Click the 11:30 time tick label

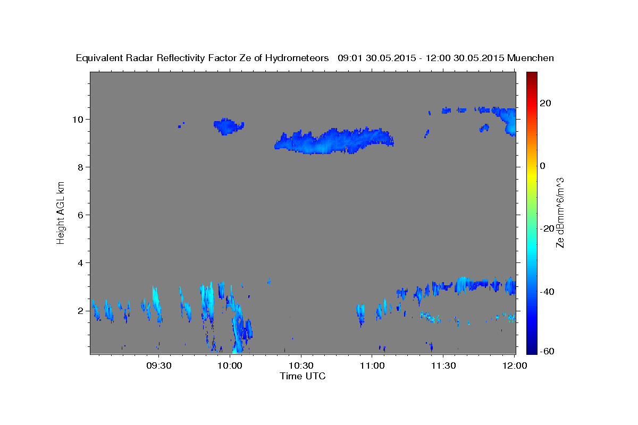(444, 366)
